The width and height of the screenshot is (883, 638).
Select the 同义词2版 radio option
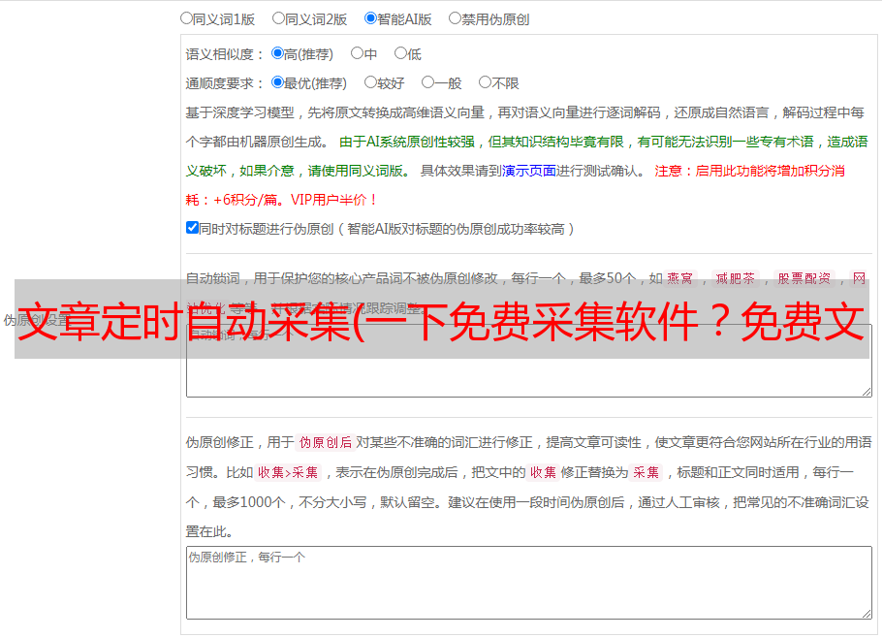point(279,18)
